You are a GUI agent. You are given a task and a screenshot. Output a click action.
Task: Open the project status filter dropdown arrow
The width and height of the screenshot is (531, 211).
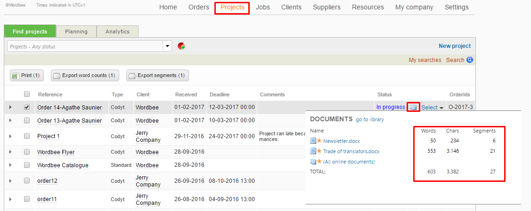(168, 46)
